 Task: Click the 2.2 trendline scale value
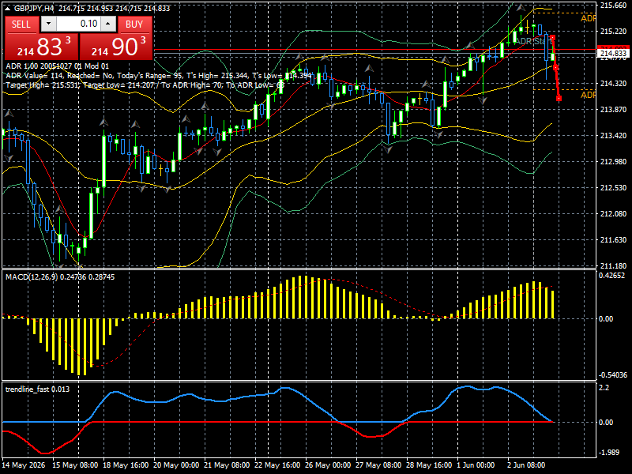pos(604,388)
